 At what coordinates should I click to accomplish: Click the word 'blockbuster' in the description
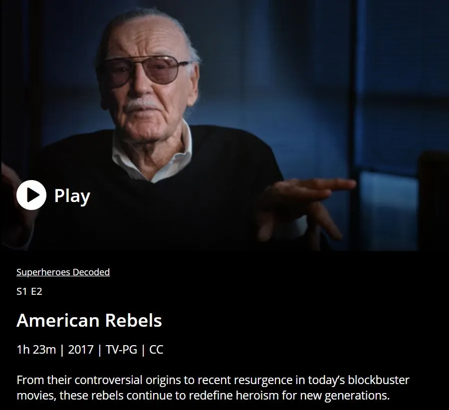coord(379,380)
